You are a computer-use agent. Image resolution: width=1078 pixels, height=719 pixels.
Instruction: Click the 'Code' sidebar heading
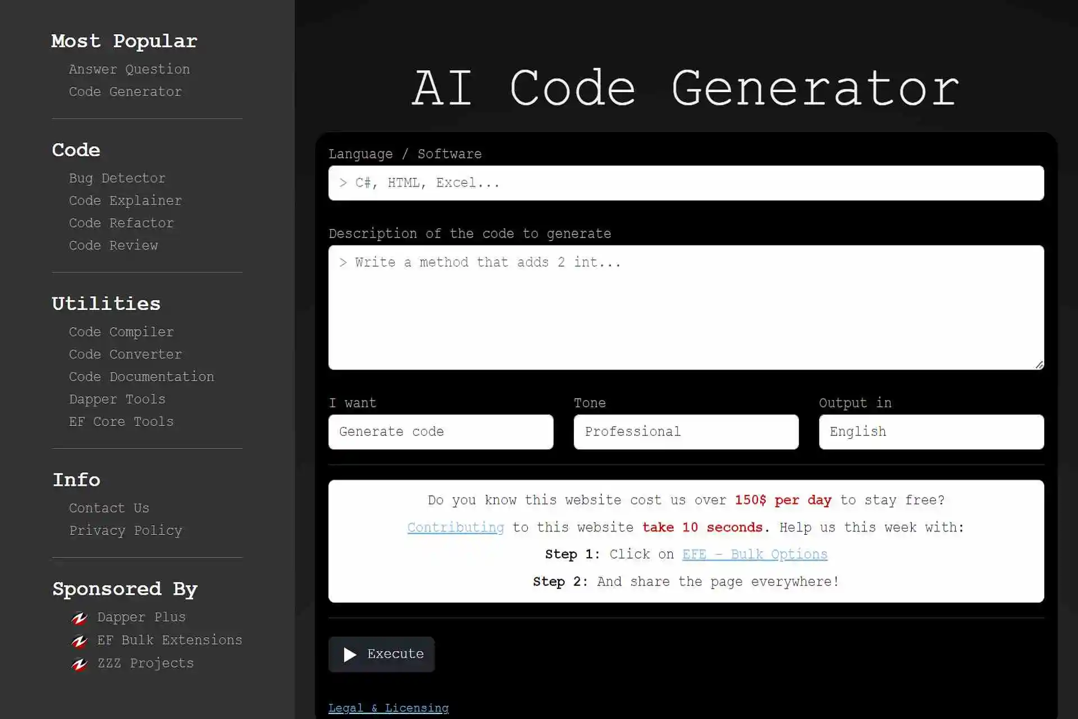76,150
